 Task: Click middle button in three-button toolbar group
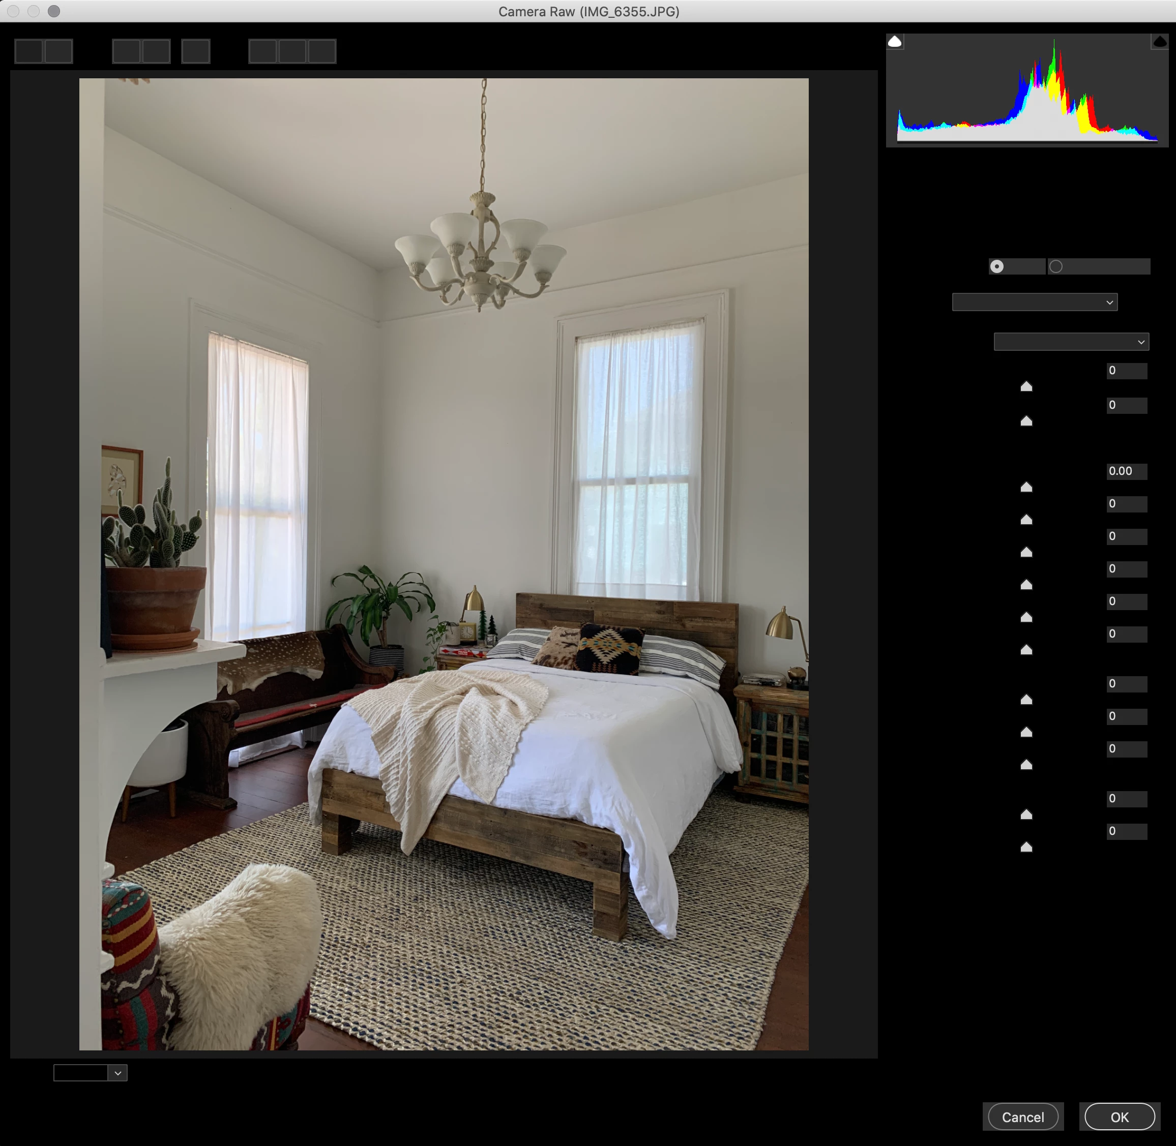tap(292, 51)
